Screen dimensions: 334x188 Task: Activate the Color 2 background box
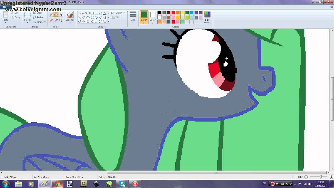(x=153, y=17)
